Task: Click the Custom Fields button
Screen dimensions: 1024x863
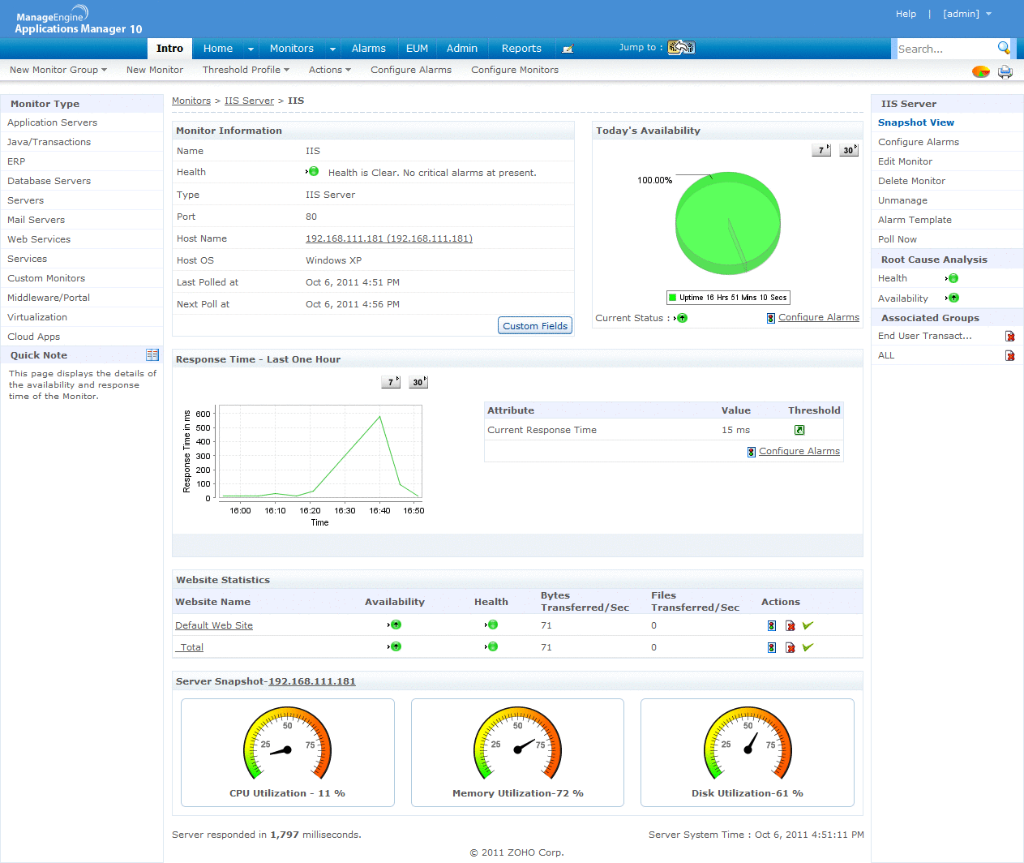Action: pyautogui.click(x=534, y=324)
